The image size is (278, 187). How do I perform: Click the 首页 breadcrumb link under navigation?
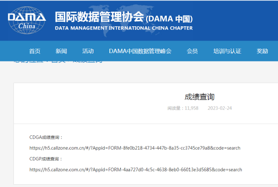(x=58, y=61)
